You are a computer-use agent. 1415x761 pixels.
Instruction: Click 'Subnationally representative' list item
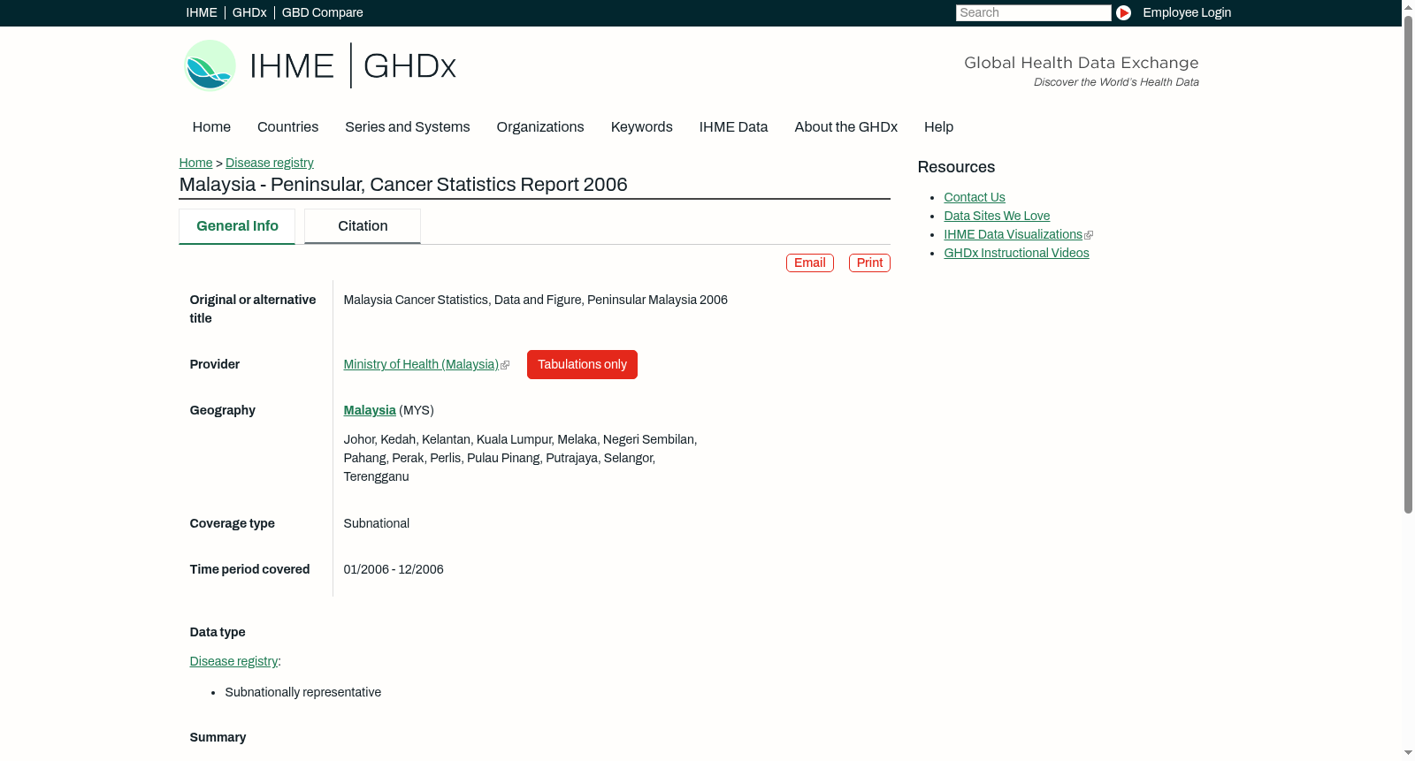[302, 692]
